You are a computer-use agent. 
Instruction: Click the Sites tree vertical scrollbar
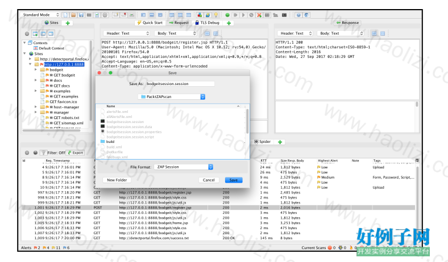tap(91, 81)
